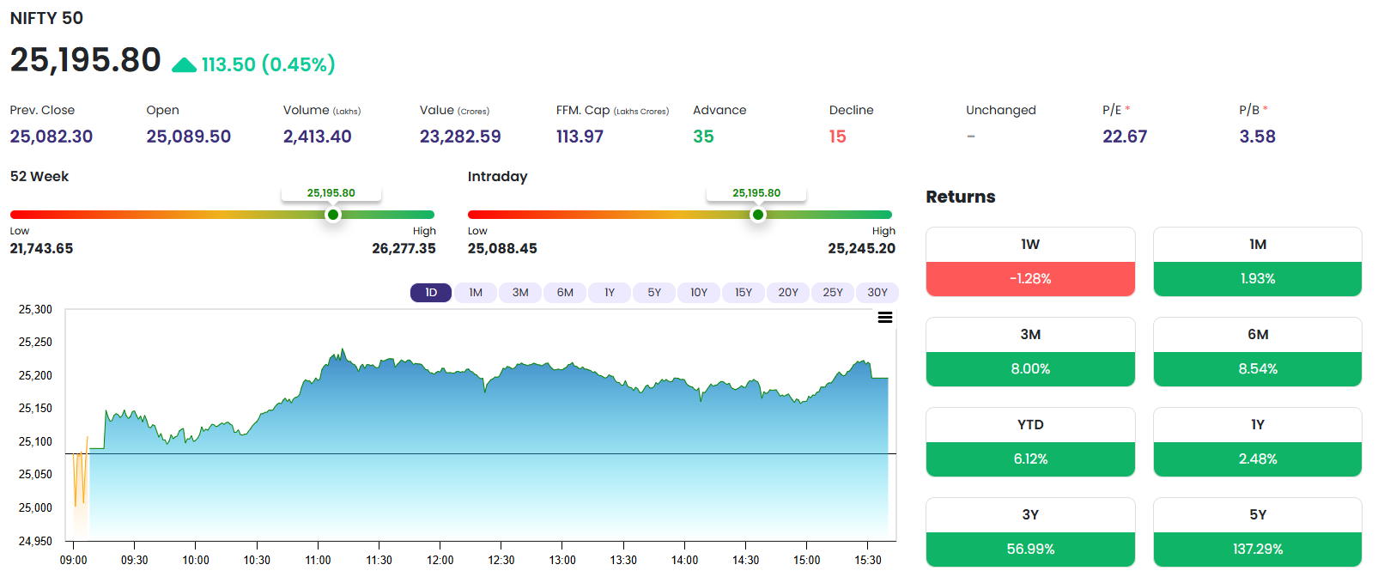This screenshot has width=1378, height=583.
Task: Switch chart to 25Y range
Action: pos(833,293)
